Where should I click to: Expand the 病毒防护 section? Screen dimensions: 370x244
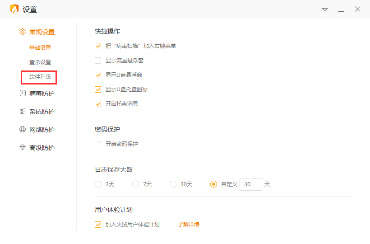42,94
